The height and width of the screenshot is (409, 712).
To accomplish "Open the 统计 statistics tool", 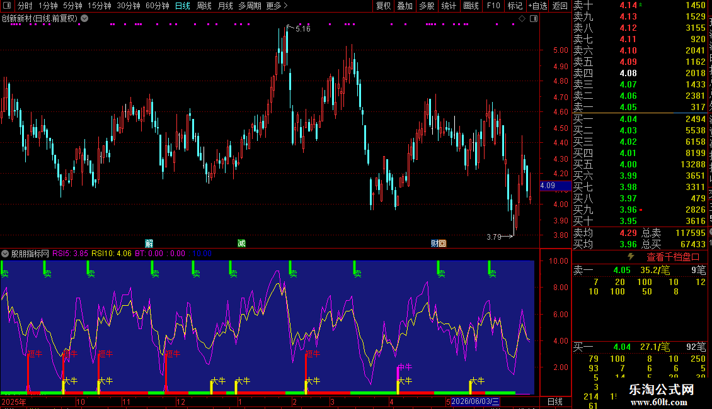I will (448, 6).
